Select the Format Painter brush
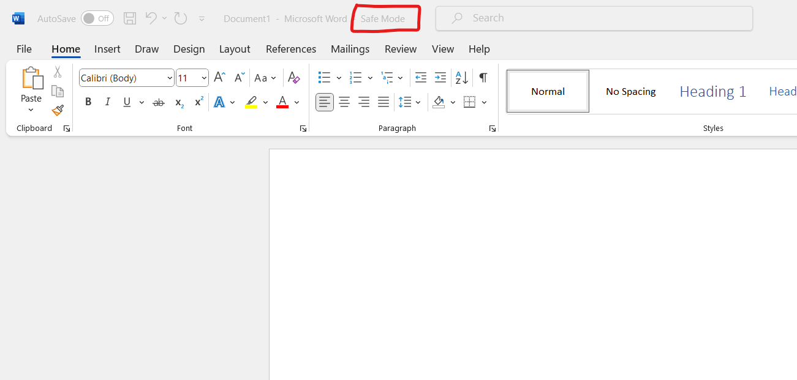Viewport: 797px width, 380px height. pos(58,110)
